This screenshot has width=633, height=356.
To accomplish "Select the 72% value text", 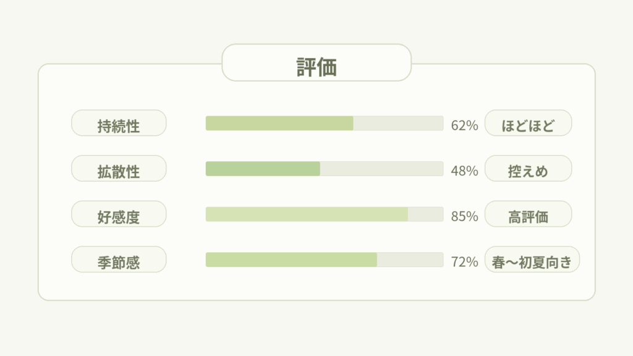I will (x=465, y=262).
